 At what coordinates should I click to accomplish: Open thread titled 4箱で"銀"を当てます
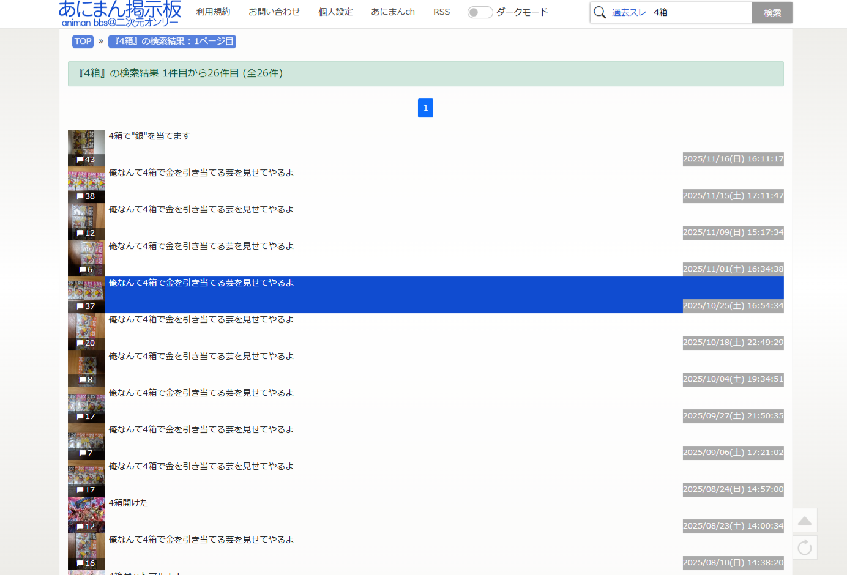pyautogui.click(x=149, y=136)
